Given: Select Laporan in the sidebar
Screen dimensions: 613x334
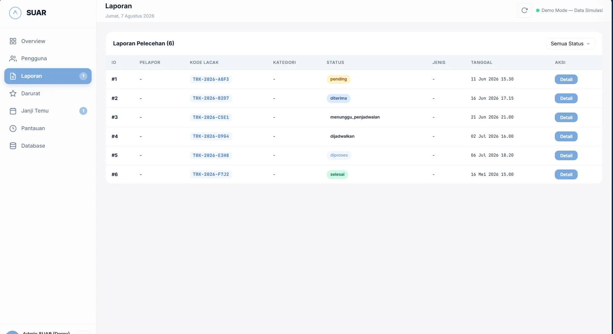Looking at the screenshot, I should (48, 76).
